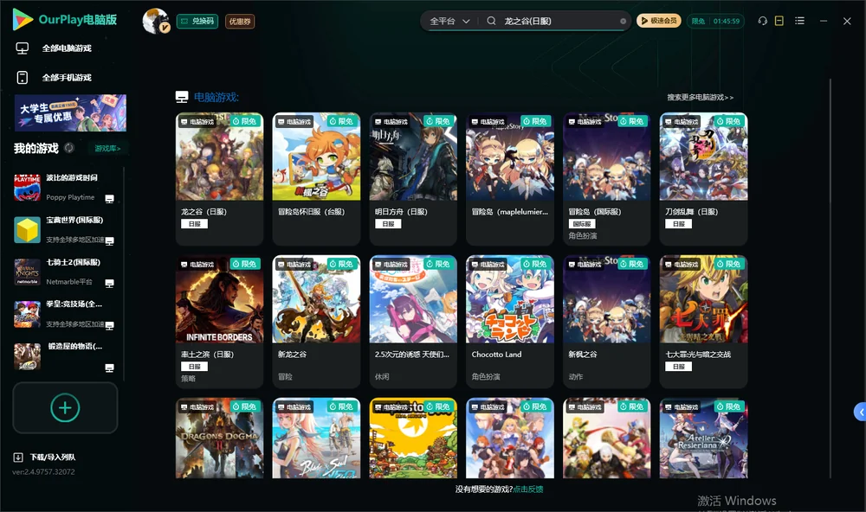Image resolution: width=866 pixels, height=512 pixels.
Task: Click the game list vertical scrollbar
Action: [830, 278]
